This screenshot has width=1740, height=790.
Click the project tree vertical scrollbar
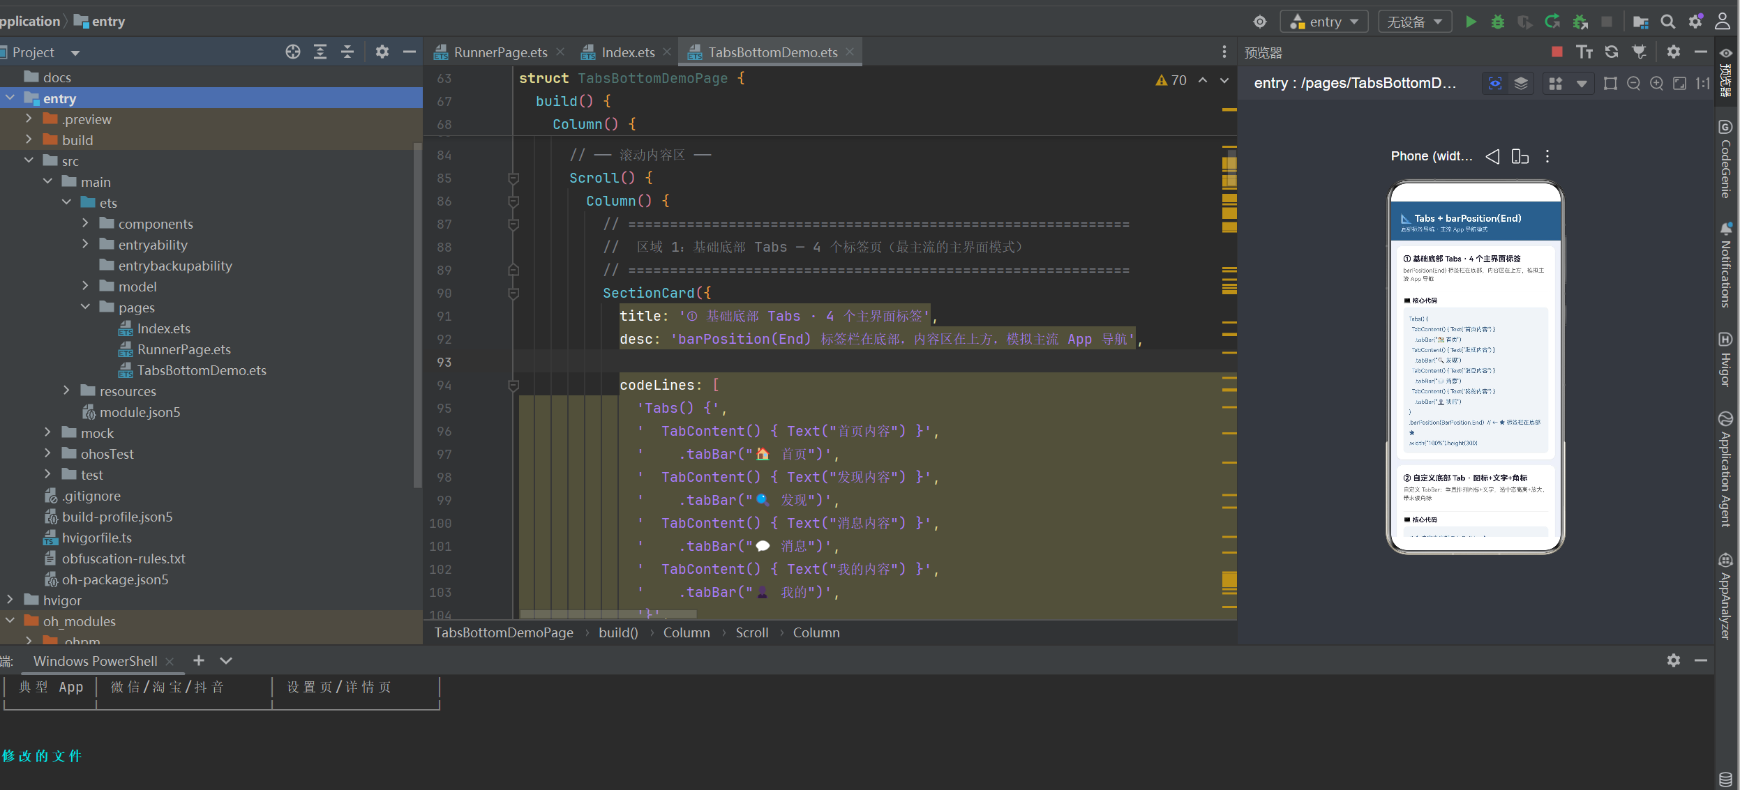(x=418, y=314)
